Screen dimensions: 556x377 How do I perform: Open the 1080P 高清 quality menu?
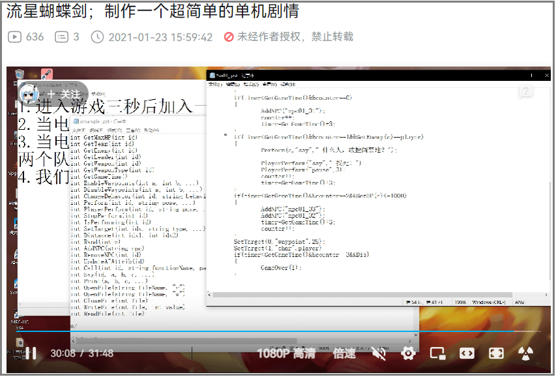286,354
